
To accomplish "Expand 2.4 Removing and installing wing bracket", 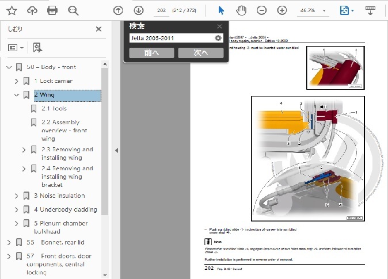I will point(24,169).
